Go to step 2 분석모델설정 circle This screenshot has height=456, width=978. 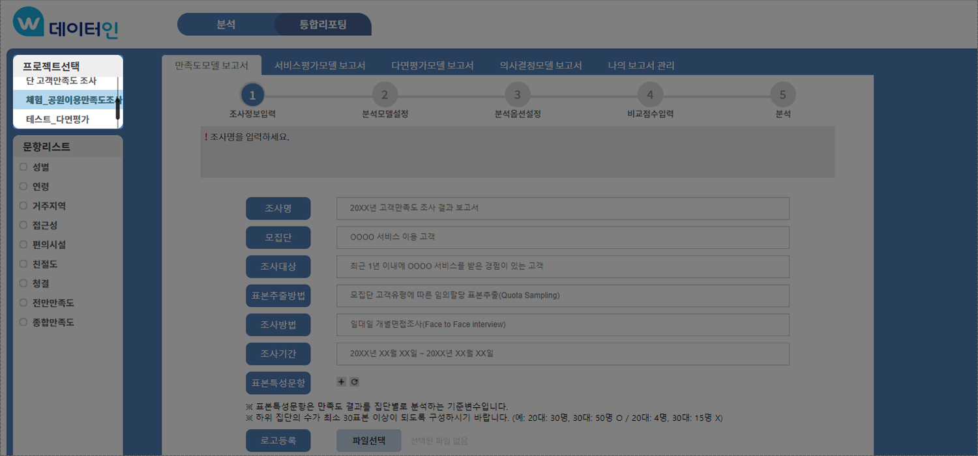385,95
